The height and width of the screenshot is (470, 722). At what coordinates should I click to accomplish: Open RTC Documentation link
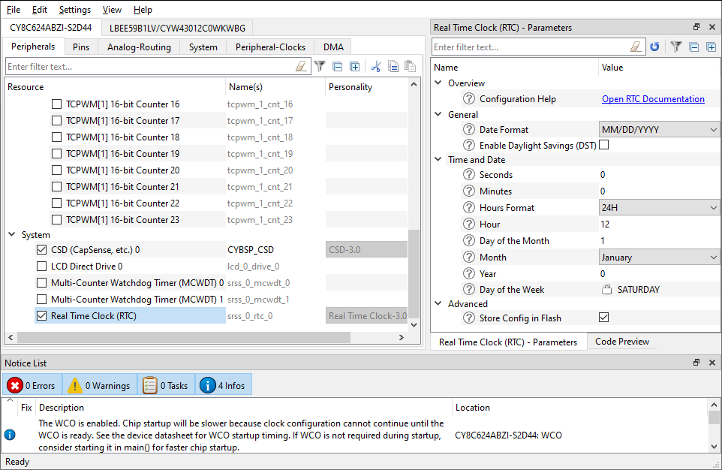[x=653, y=98]
